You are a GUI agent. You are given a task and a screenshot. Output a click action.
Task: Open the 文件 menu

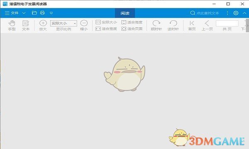coord(12,13)
